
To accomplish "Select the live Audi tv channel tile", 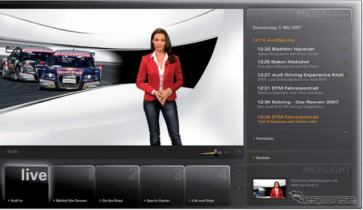I will pyautogui.click(x=27, y=186).
